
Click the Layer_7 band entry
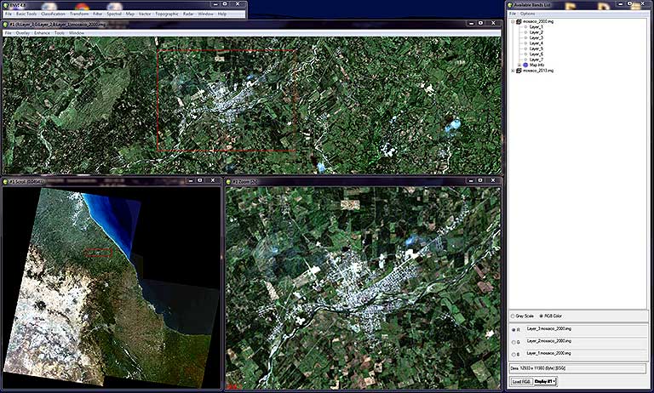click(x=536, y=60)
